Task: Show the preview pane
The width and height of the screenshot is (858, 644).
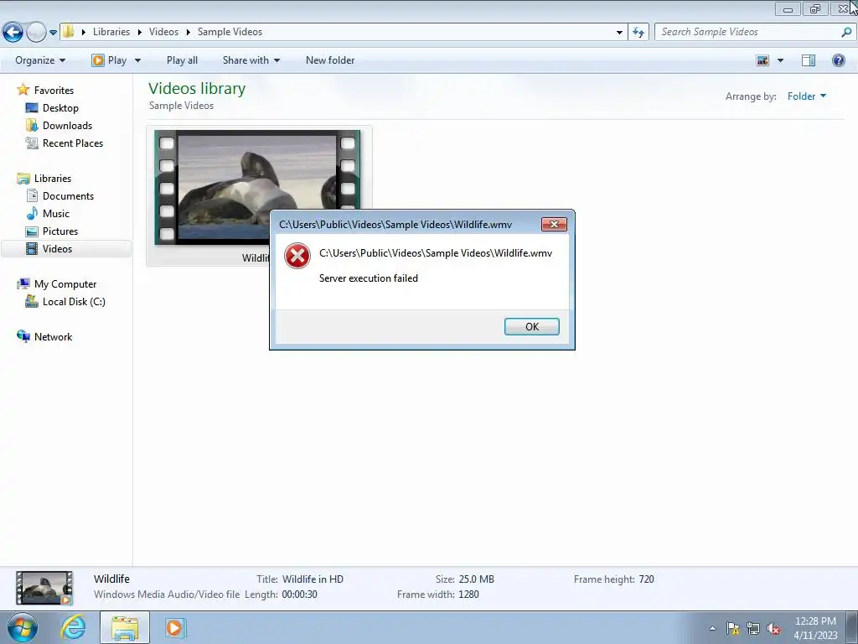Action: click(809, 60)
